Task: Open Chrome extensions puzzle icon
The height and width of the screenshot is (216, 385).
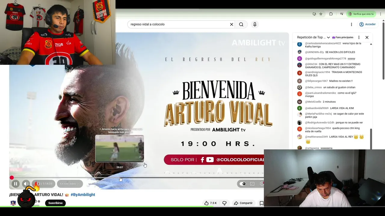Action: [x=331, y=14]
